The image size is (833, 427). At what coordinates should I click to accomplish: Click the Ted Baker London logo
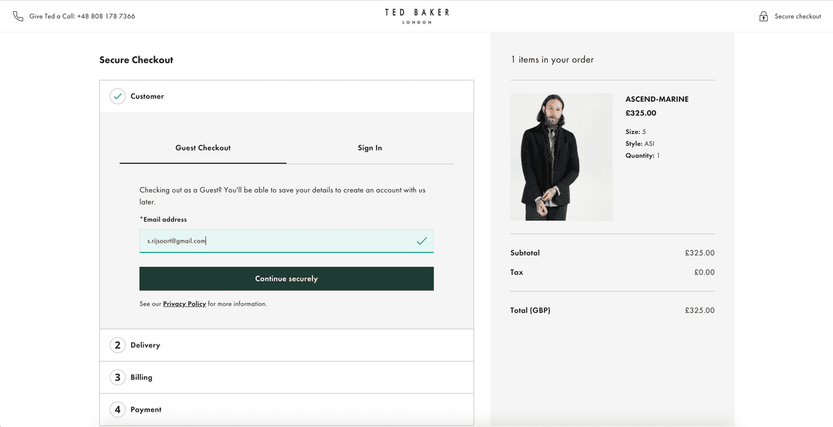point(416,15)
